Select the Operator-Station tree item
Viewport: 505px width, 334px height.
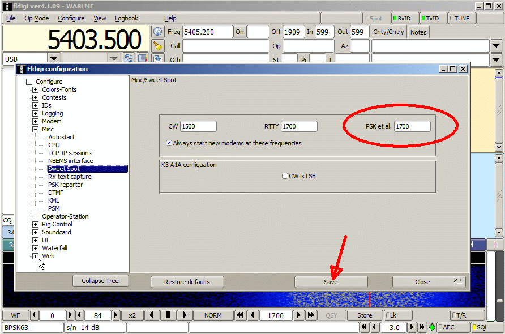pos(65,216)
